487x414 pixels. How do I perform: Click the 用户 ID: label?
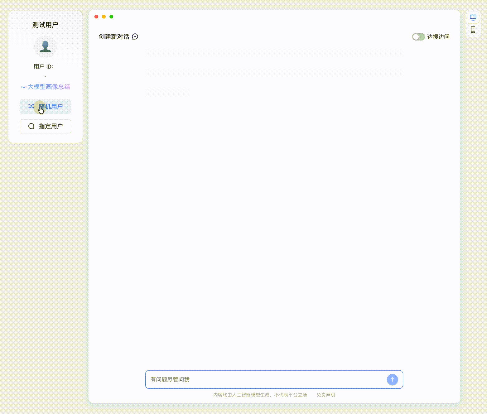pyautogui.click(x=44, y=66)
